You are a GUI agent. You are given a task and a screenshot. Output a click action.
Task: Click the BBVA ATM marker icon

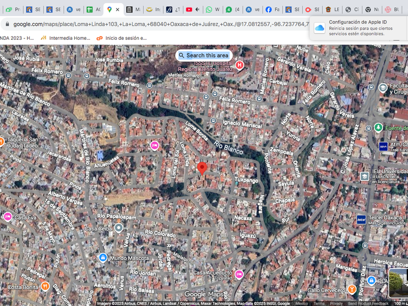pos(383,146)
